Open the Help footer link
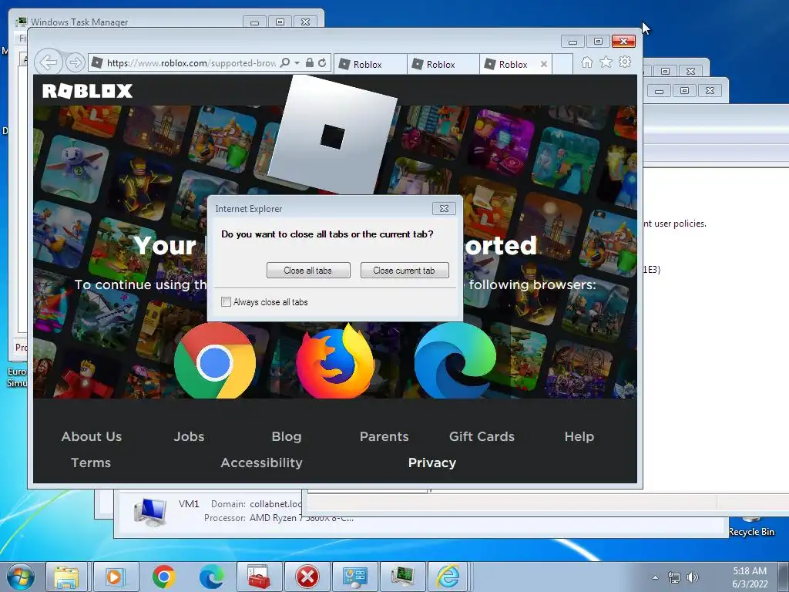This screenshot has height=592, width=789. click(579, 436)
